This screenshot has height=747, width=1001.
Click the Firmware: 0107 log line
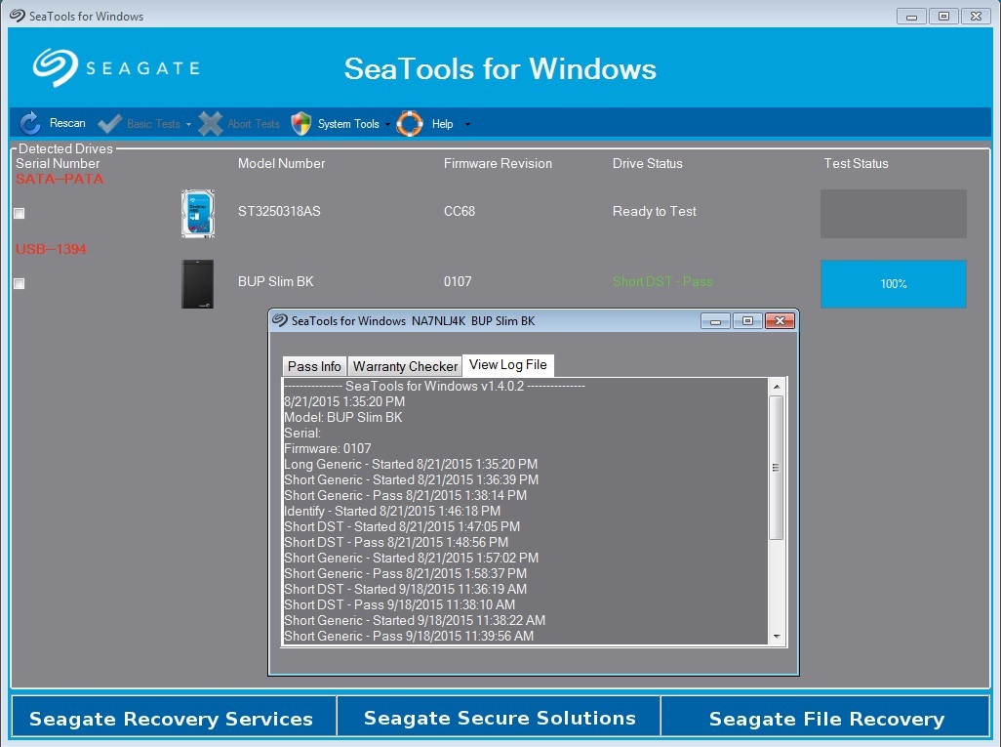[328, 448]
